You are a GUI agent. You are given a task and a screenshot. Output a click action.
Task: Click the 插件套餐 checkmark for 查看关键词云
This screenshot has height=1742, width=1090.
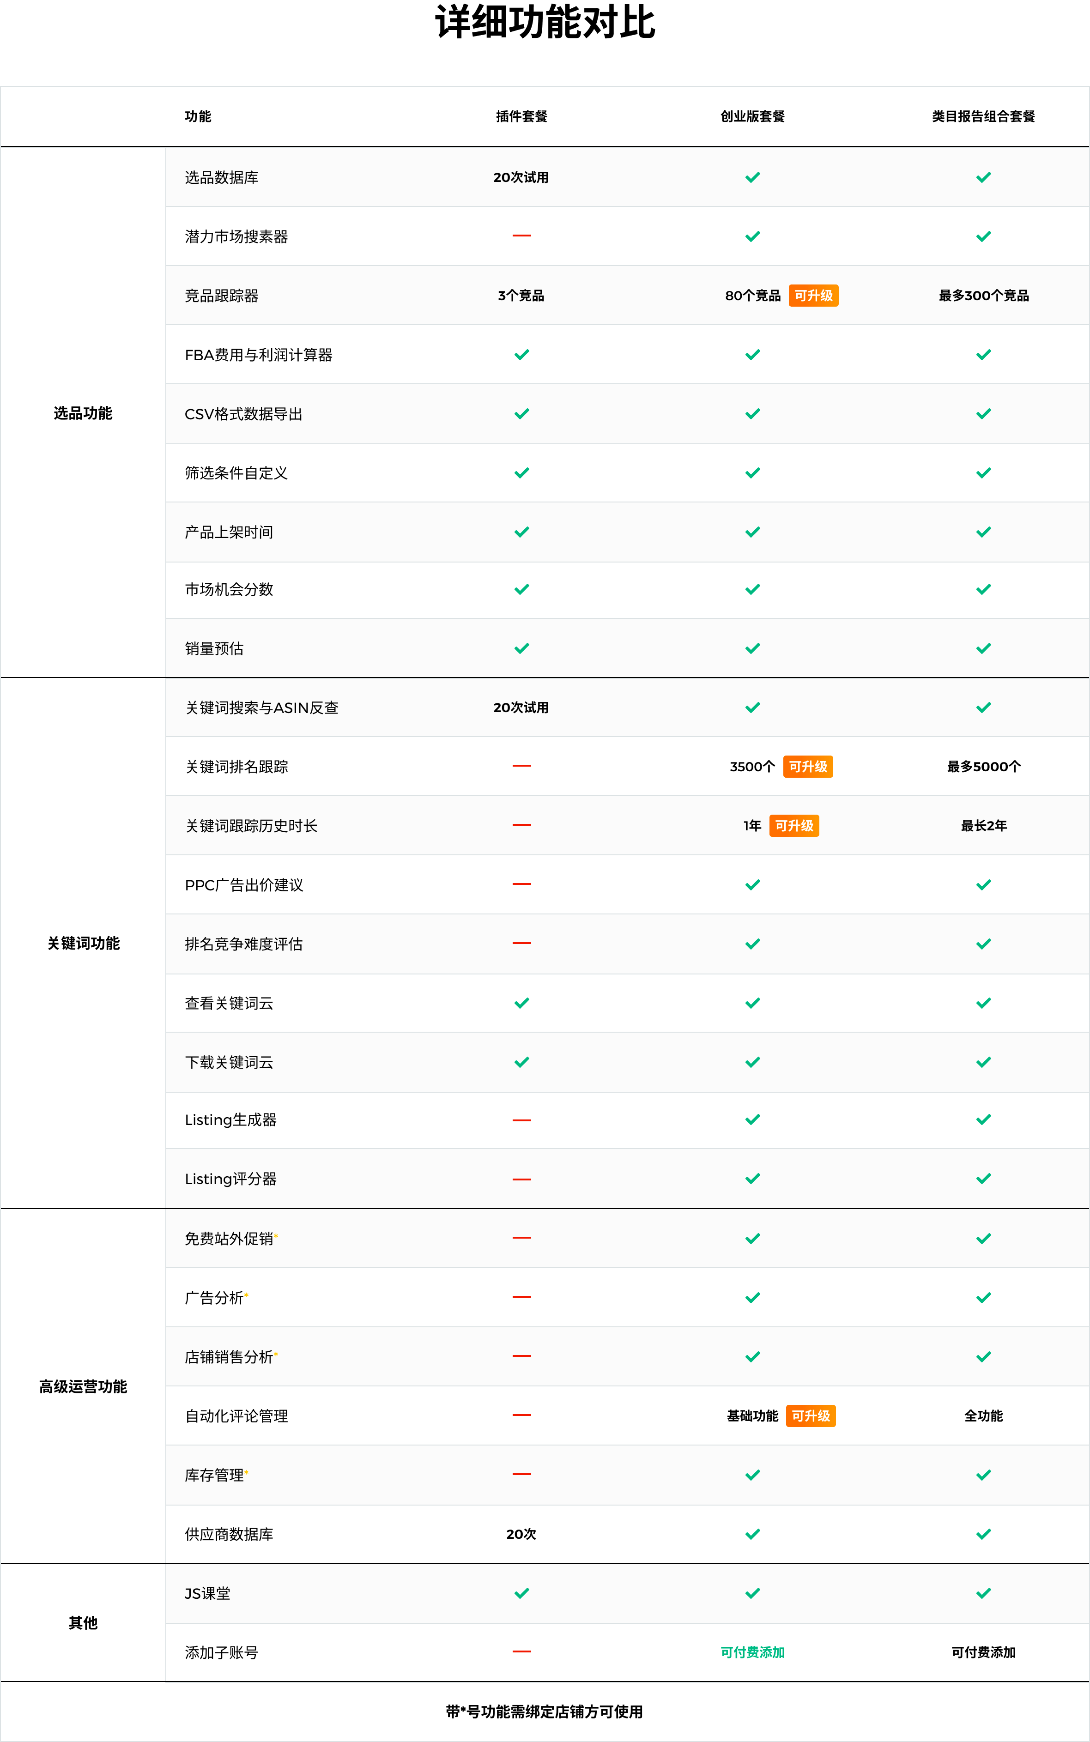click(x=521, y=1003)
